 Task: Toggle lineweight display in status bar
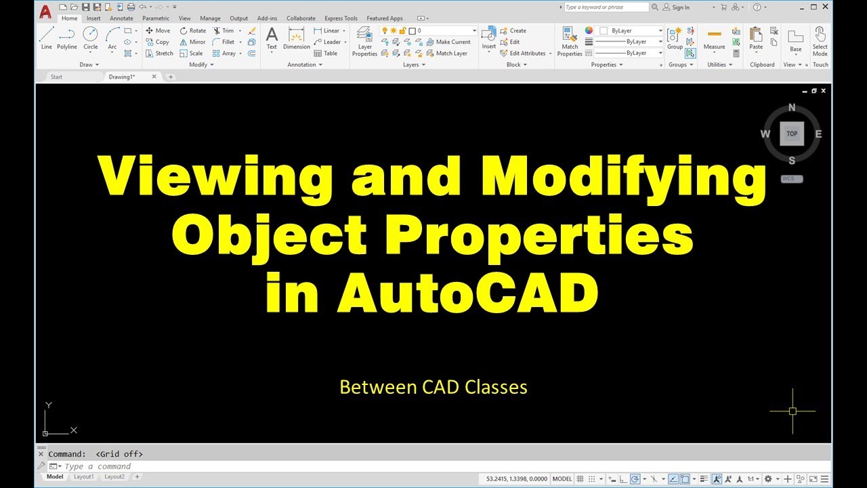[x=704, y=479]
